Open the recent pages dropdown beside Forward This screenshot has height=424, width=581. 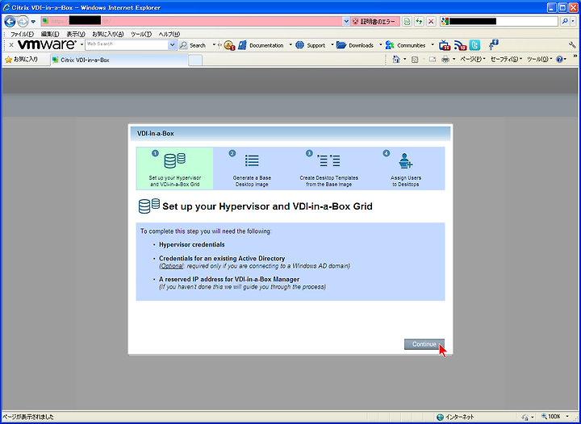33,22
